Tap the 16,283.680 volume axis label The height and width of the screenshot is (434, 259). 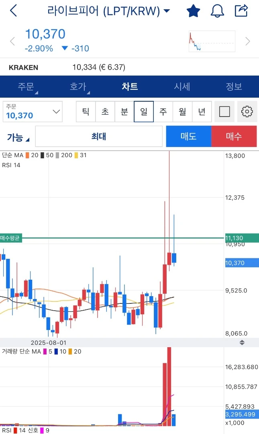coord(242,367)
